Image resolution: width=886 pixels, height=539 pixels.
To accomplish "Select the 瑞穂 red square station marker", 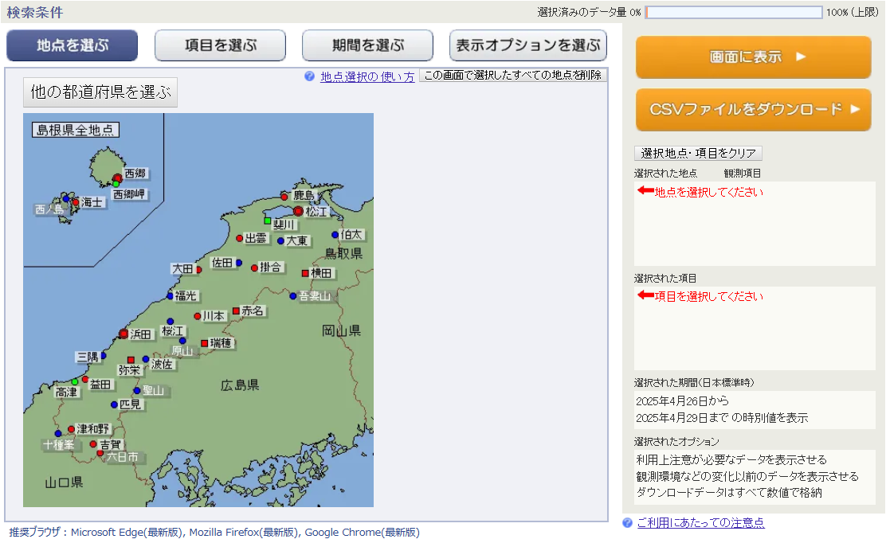I will [204, 343].
